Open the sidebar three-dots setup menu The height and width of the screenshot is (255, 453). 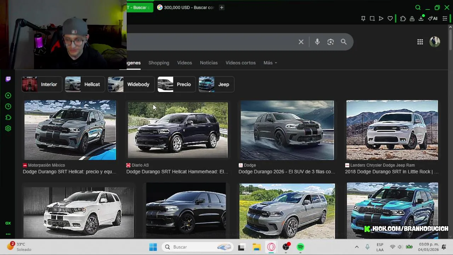[8, 234]
